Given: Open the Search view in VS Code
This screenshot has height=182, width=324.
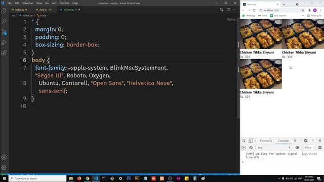Looking at the screenshot, I should click(4, 21).
